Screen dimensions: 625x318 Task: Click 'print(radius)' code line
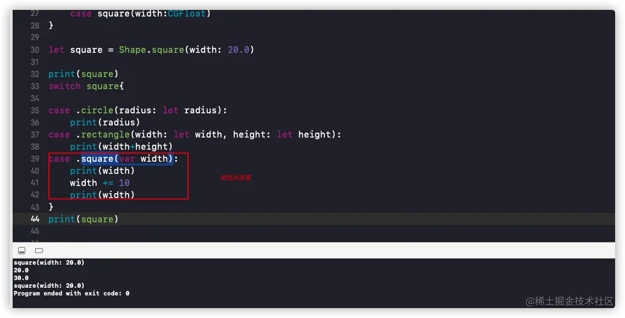(x=105, y=123)
